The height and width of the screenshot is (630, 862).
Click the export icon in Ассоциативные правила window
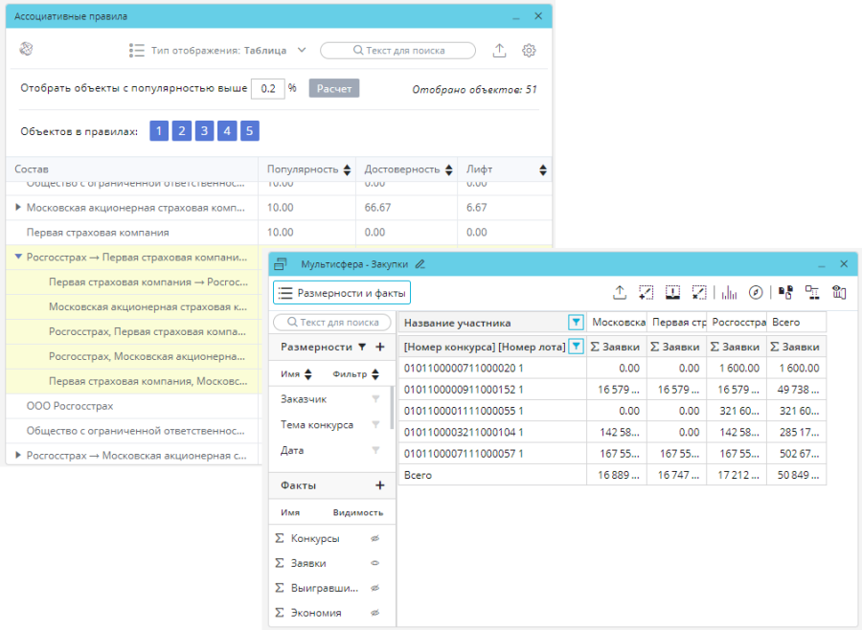coord(499,51)
